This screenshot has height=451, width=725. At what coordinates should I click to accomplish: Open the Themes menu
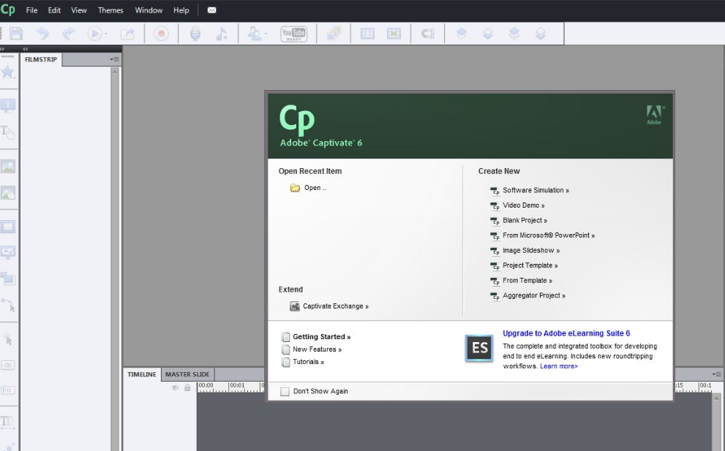coord(110,10)
